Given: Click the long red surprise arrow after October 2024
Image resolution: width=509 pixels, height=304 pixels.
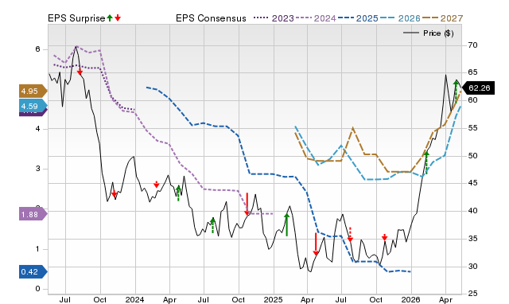Looking at the screenshot, I should click(247, 204).
